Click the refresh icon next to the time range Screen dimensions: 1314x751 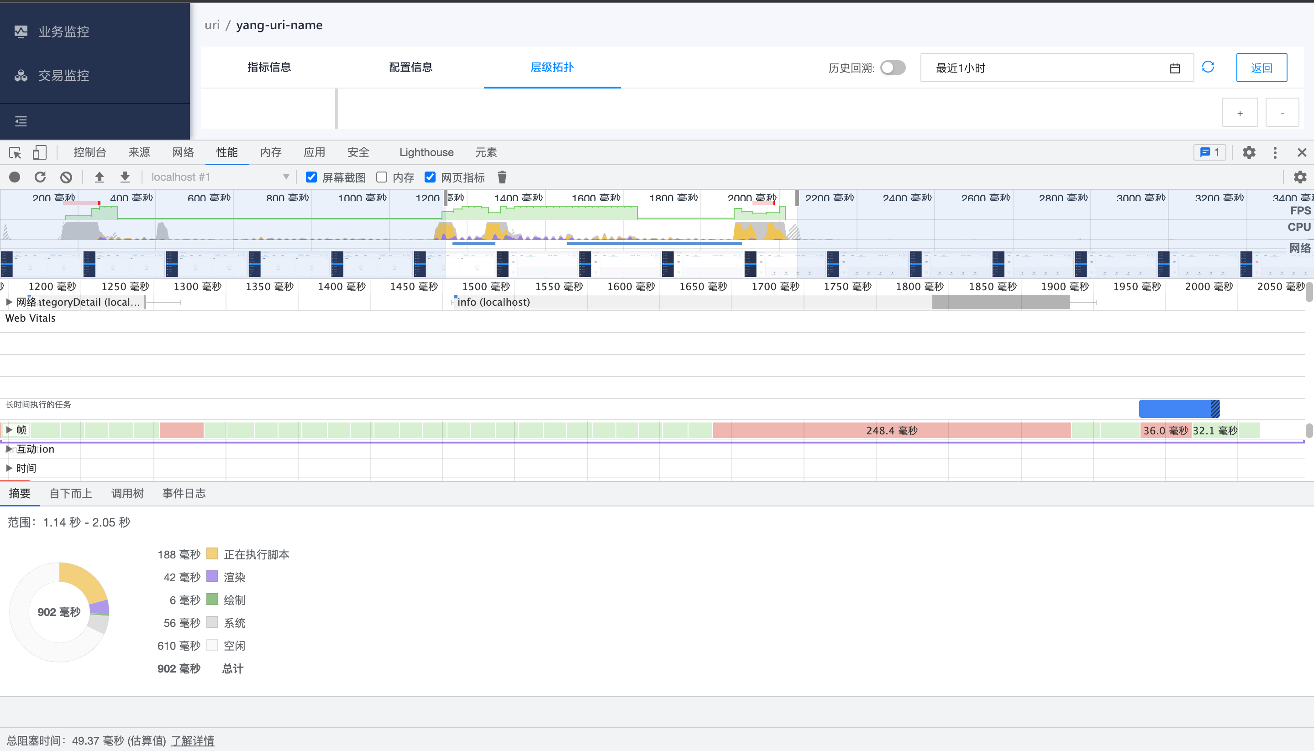pyautogui.click(x=1208, y=67)
